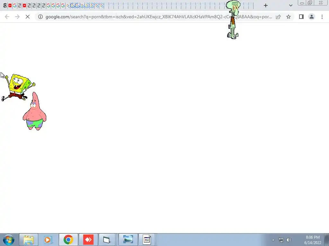Viewport: 329px width, 246px height.
Task: Show hidden system tray icons
Action: pyautogui.click(x=273, y=240)
